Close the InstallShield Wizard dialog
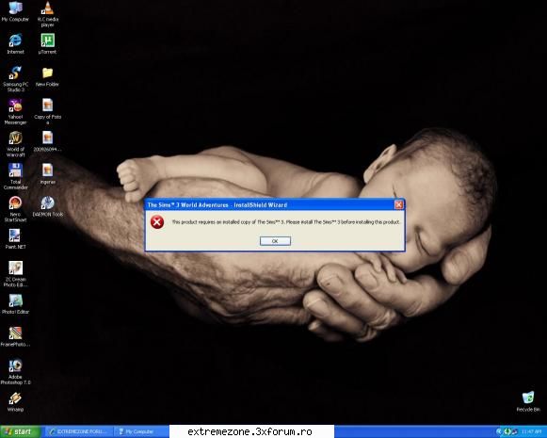The width and height of the screenshot is (547, 438). pyautogui.click(x=398, y=204)
